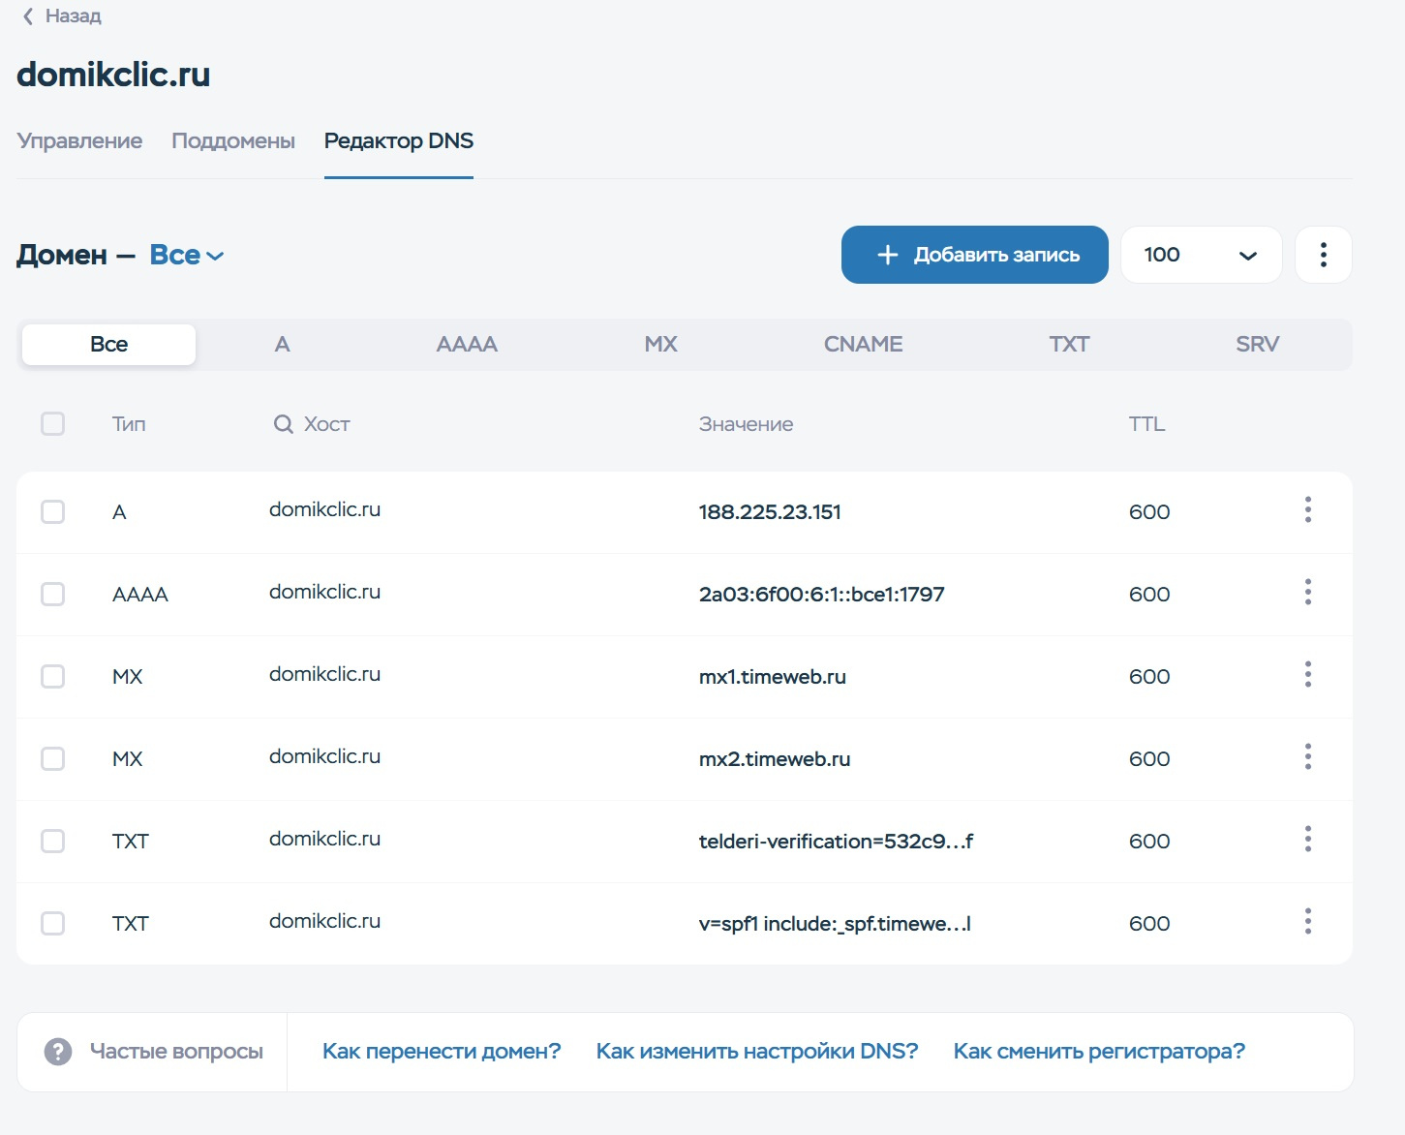The image size is (1405, 1135).
Task: Show only TXT records tab
Action: (1069, 345)
